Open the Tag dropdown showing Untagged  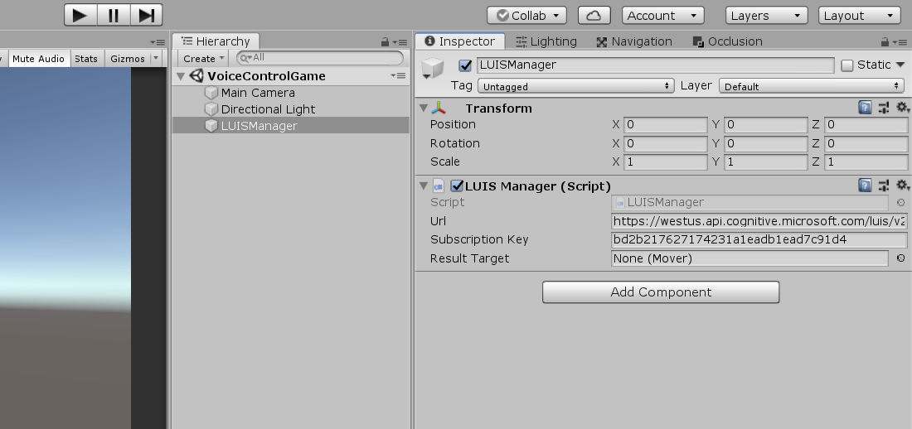tap(576, 86)
